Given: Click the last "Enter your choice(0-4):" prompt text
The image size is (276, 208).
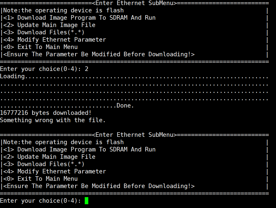Looking at the screenshot, I should point(40,201).
